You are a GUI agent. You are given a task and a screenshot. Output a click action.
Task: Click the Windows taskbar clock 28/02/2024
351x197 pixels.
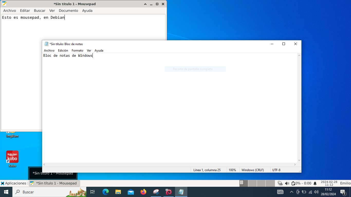tap(328, 192)
